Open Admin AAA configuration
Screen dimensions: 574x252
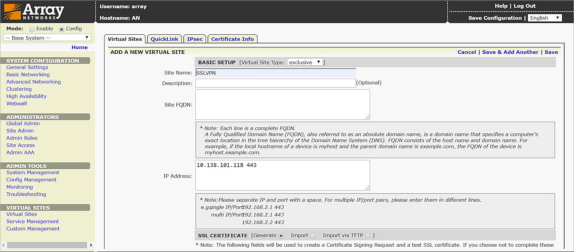pos(20,152)
